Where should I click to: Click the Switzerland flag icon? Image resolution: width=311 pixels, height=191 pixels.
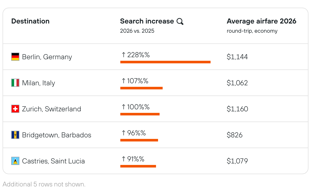15,109
